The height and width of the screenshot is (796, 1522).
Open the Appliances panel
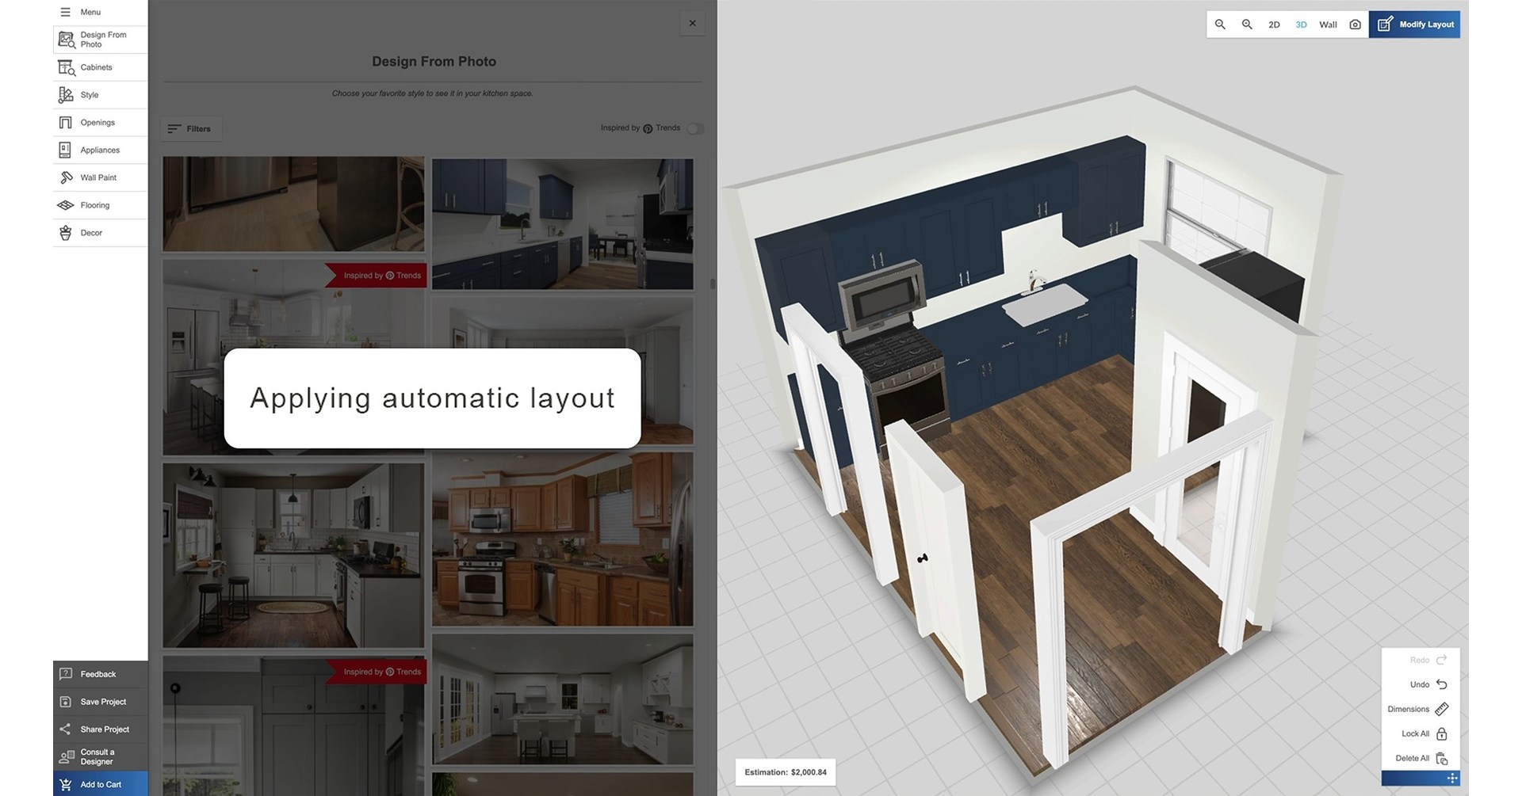pyautogui.click(x=100, y=150)
